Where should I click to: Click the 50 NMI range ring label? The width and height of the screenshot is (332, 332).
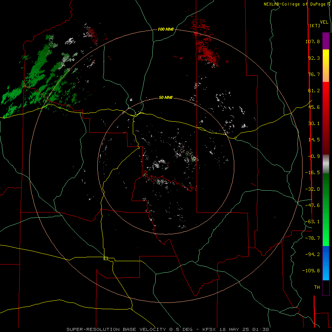point(166,97)
